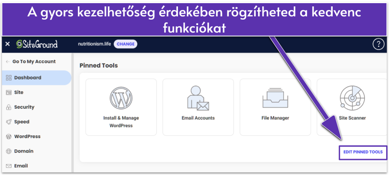
Task: Click the sidebar vertical scrollbar
Action: [x=72, y=112]
